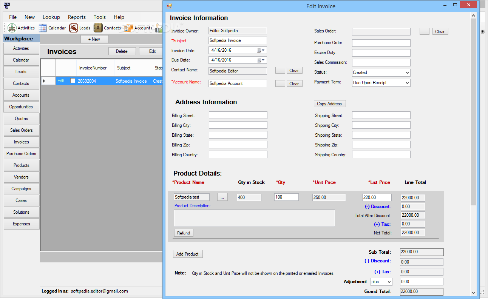Screen dimensions: 488x299
Task: Open Accounts from the toolbar icon
Action: (x=128, y=28)
